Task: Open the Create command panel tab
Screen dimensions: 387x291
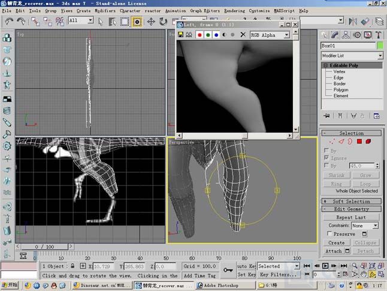Action: point(324,35)
